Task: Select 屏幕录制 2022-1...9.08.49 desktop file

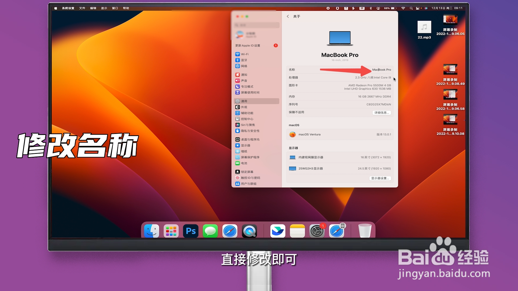Action: [x=450, y=75]
